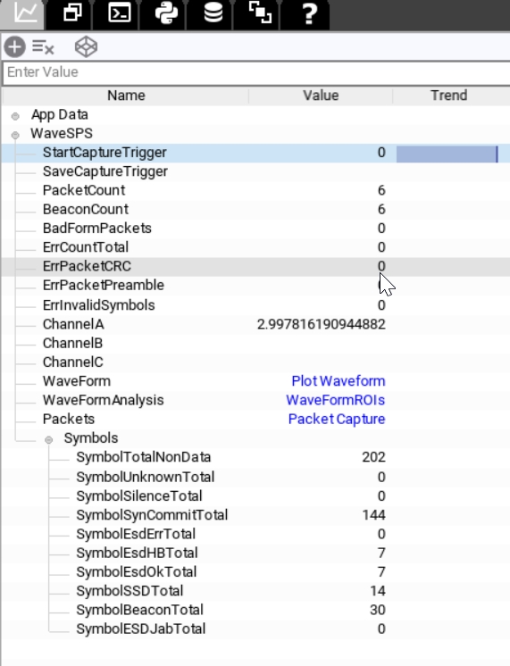Open the linked squares icon tab

coord(260,13)
